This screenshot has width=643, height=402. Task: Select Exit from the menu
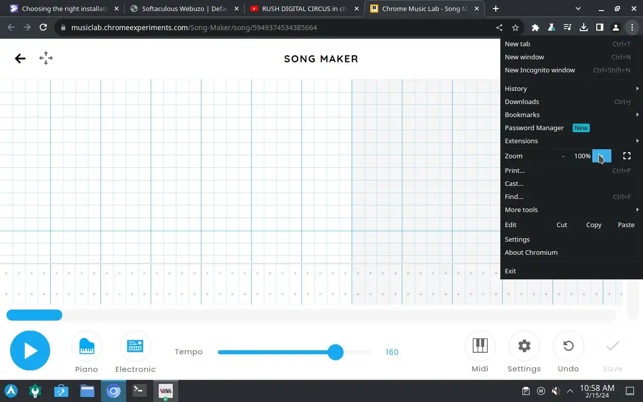572,271
